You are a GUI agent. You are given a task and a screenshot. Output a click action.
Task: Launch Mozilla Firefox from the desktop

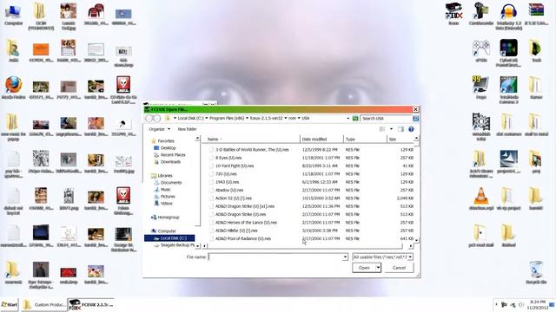coord(14,88)
